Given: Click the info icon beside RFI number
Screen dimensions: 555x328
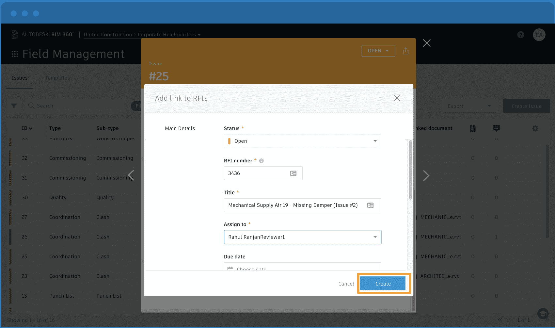Looking at the screenshot, I should 261,160.
